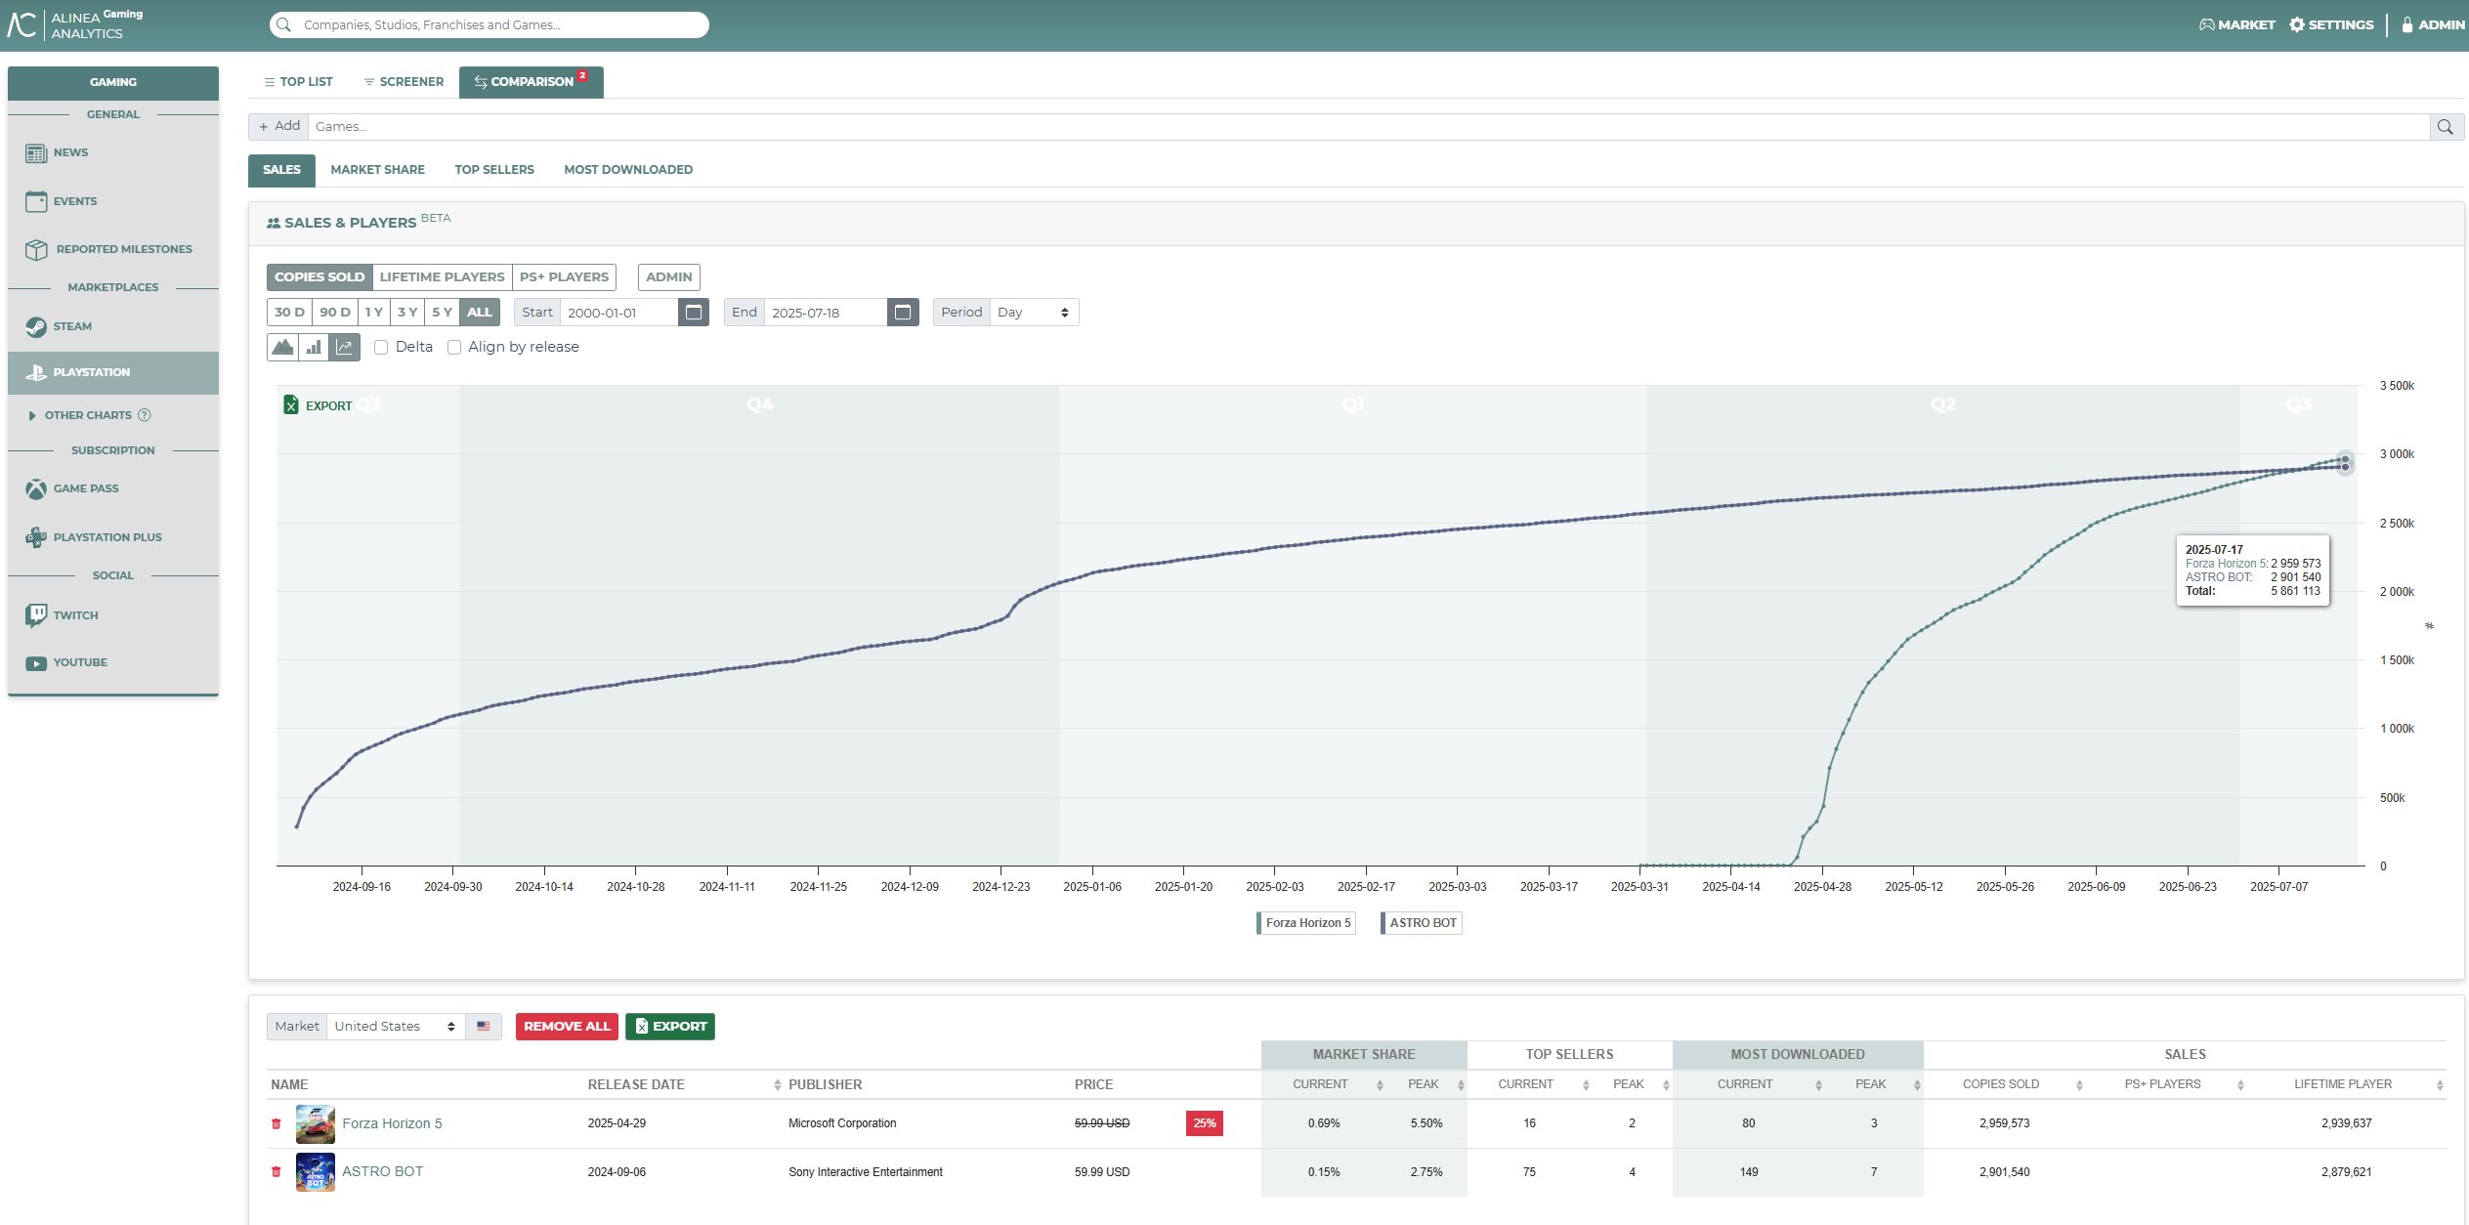
Task: Switch to the Market Share tab
Action: (377, 170)
